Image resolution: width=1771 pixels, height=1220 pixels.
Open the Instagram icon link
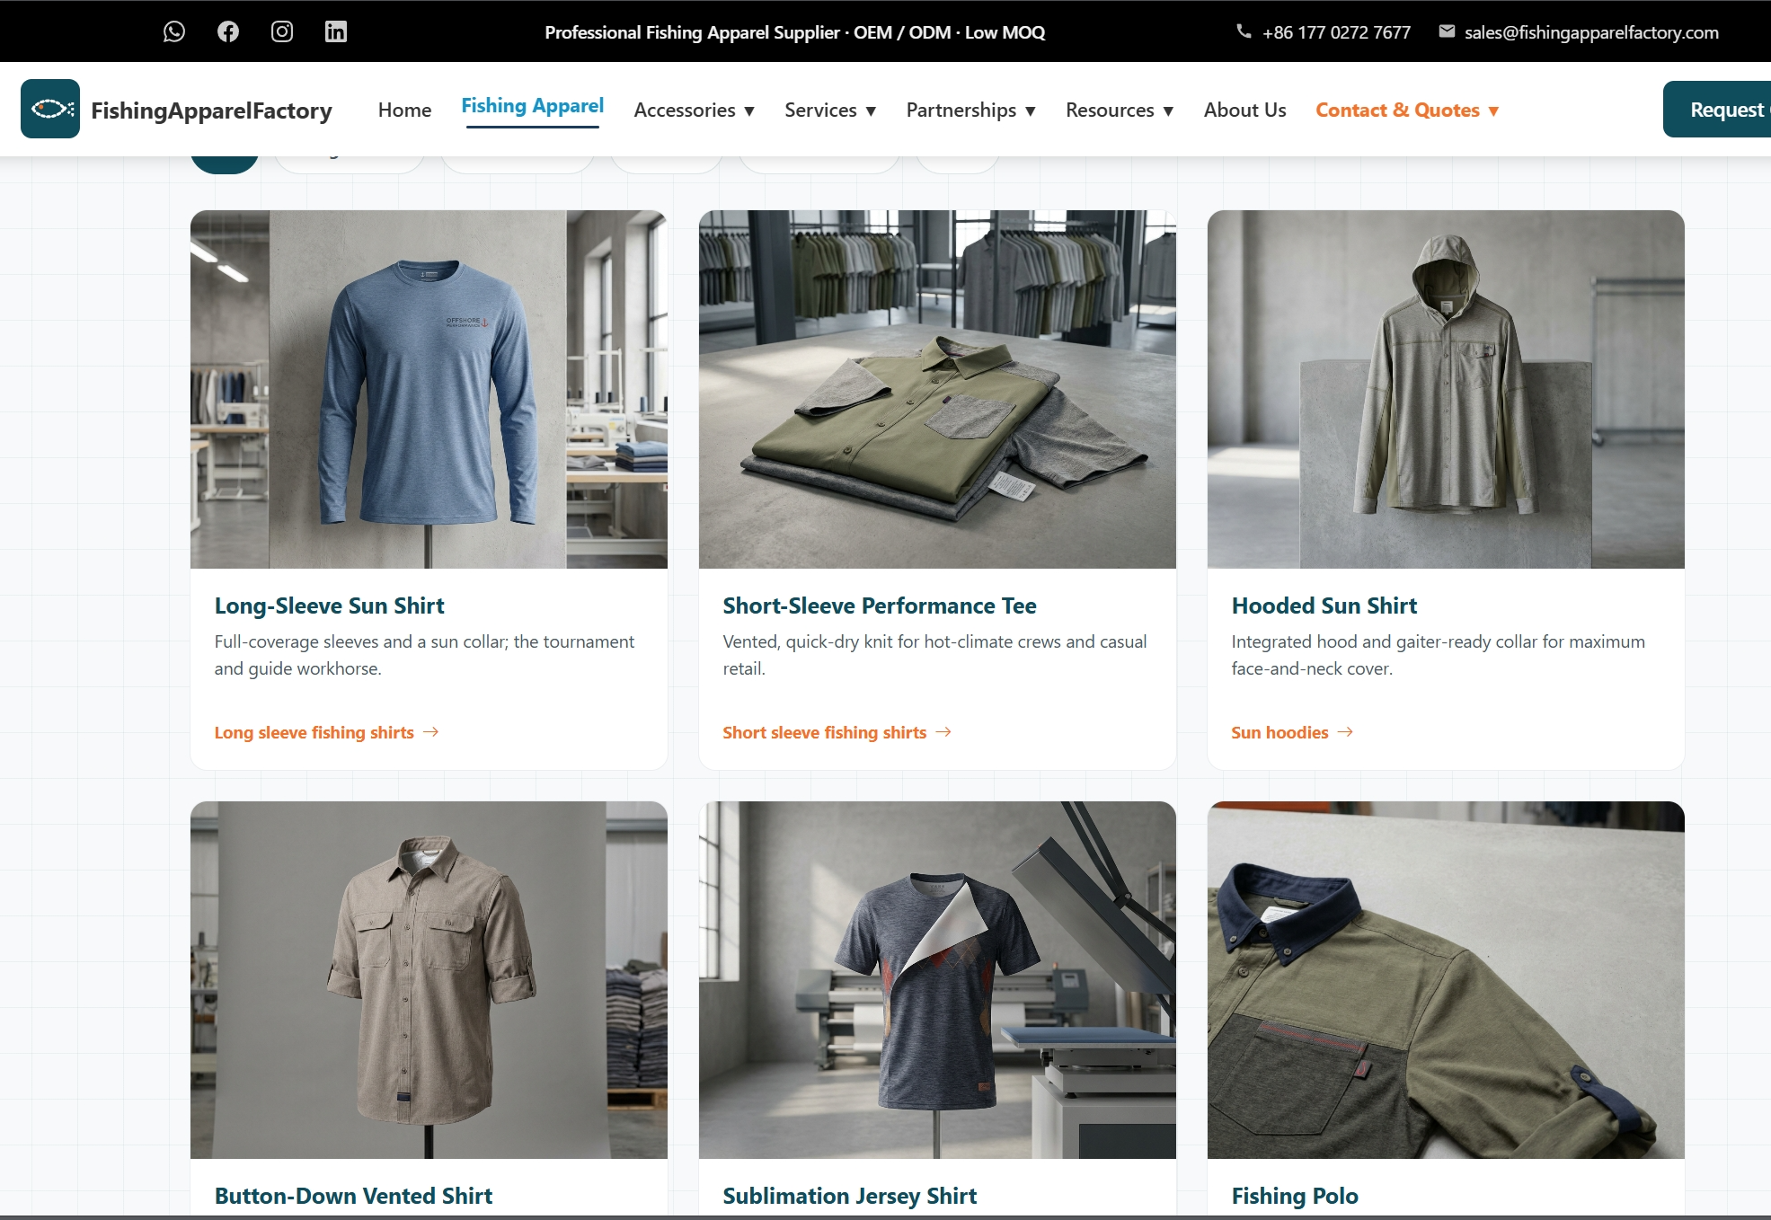coord(282,31)
